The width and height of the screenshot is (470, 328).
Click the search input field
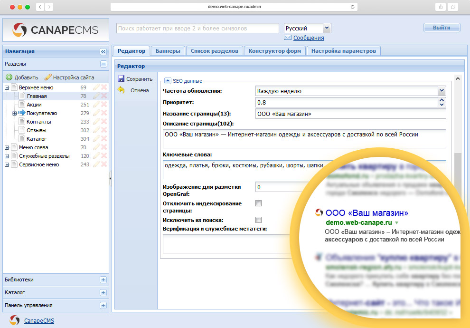197,28
